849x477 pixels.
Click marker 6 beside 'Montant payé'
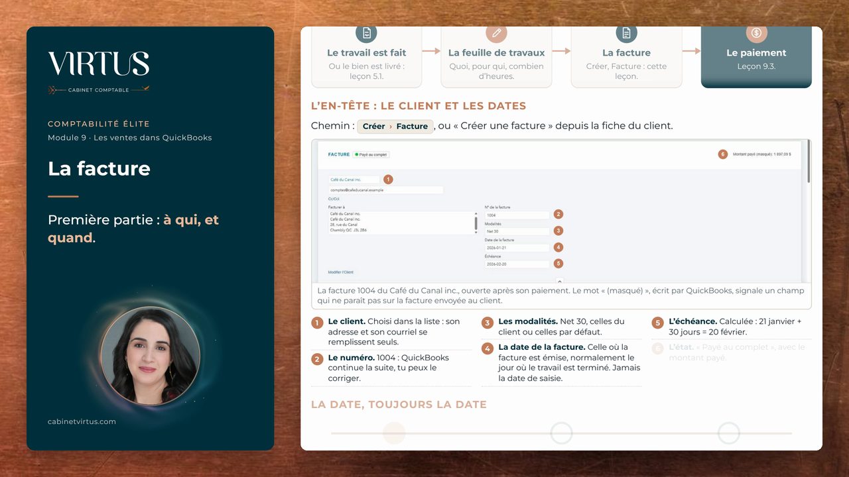(x=723, y=154)
